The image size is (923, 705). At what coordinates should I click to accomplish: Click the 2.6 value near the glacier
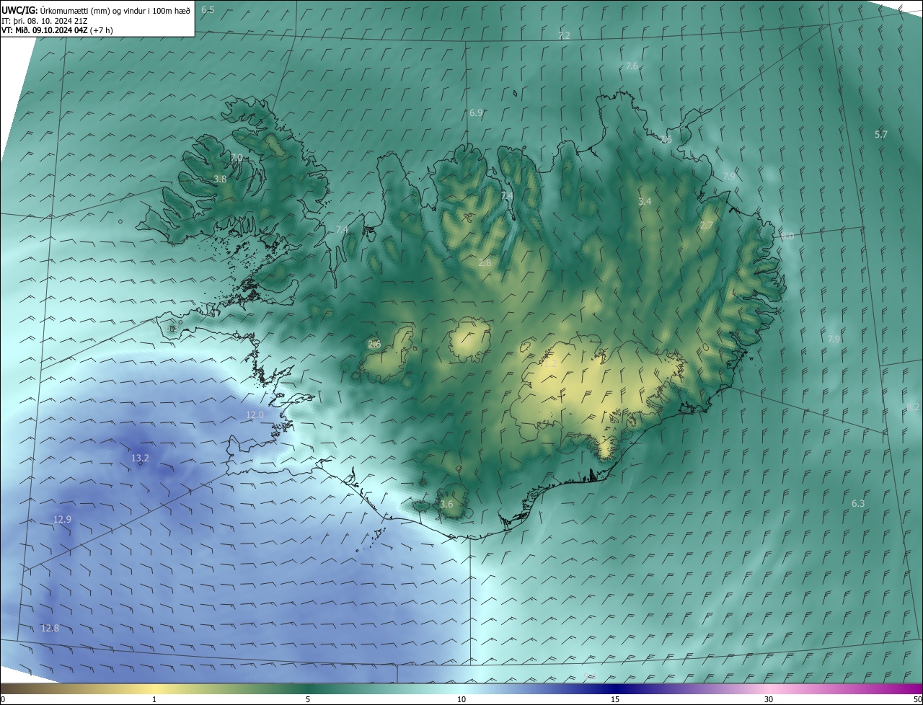coord(374,344)
